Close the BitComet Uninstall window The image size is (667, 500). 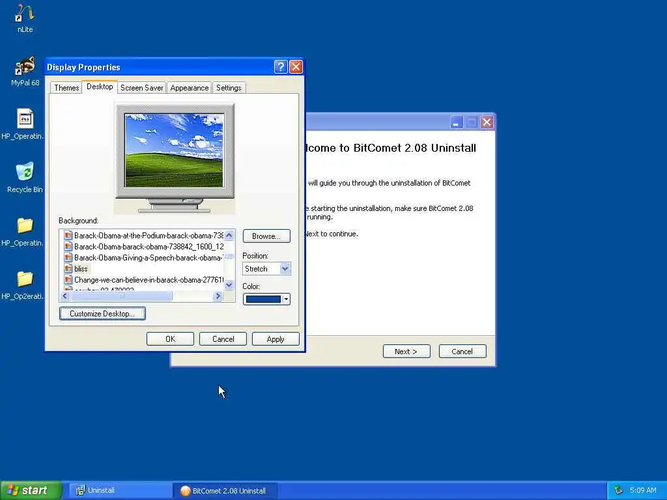click(487, 122)
